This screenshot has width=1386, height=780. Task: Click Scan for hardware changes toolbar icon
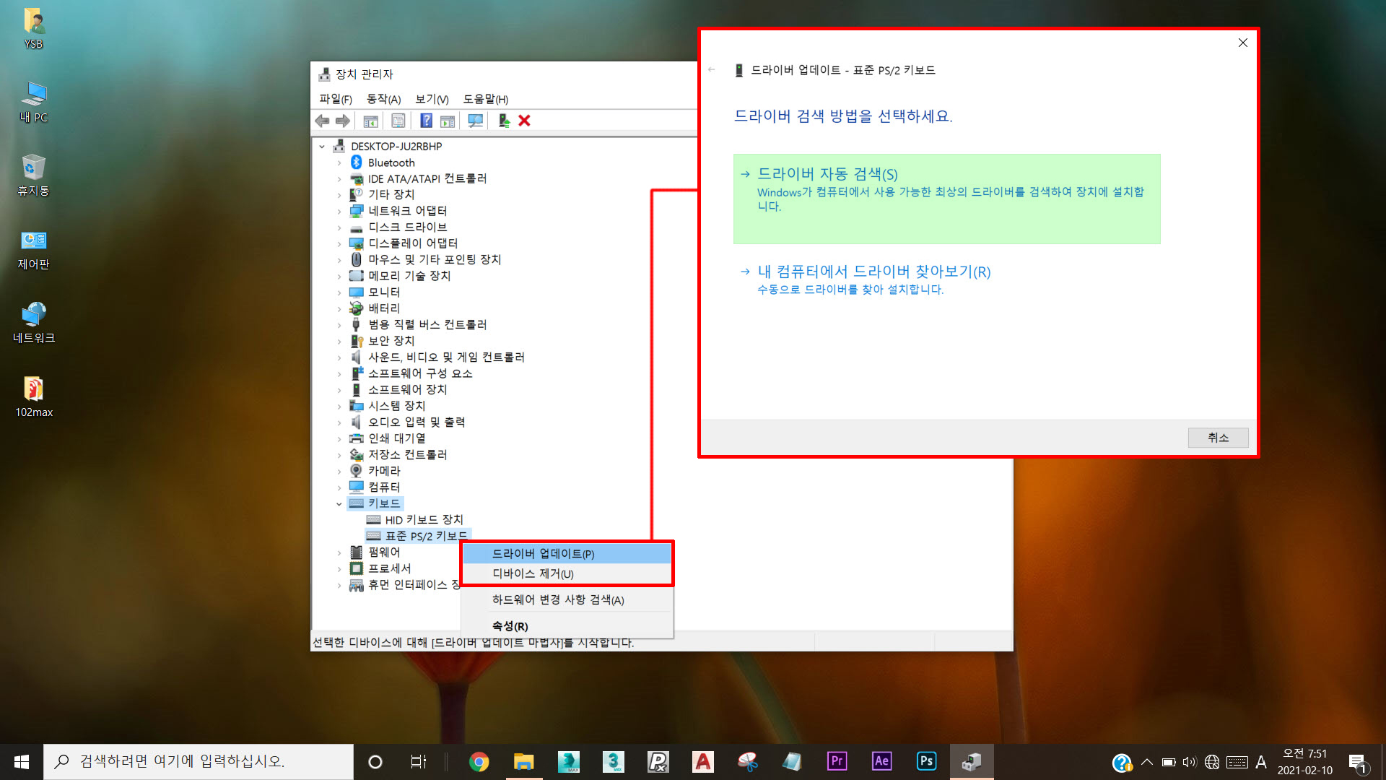point(475,121)
